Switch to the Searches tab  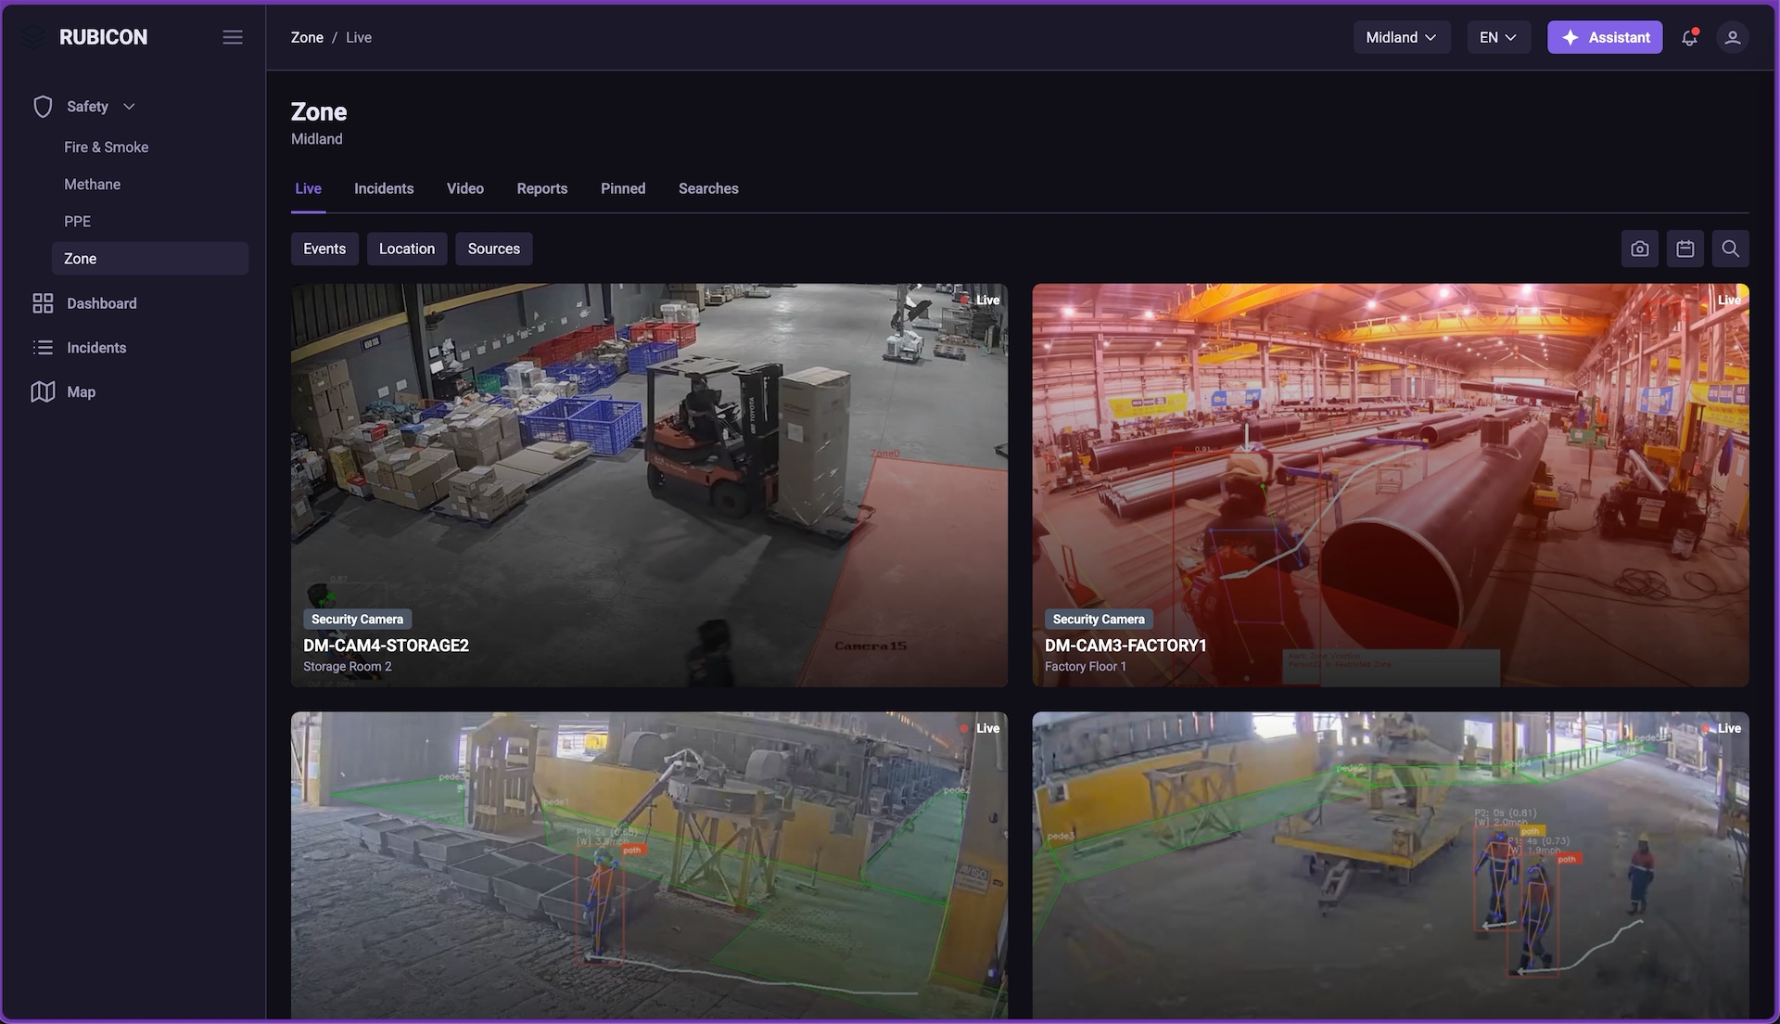[708, 188]
